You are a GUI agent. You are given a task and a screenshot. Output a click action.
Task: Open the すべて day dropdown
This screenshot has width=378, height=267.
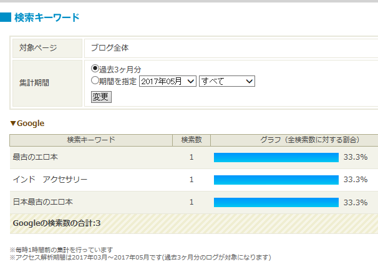pos(227,81)
